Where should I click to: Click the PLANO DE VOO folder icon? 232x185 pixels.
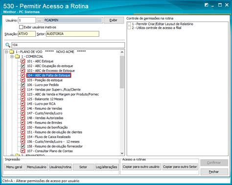pyautogui.click(x=12, y=52)
